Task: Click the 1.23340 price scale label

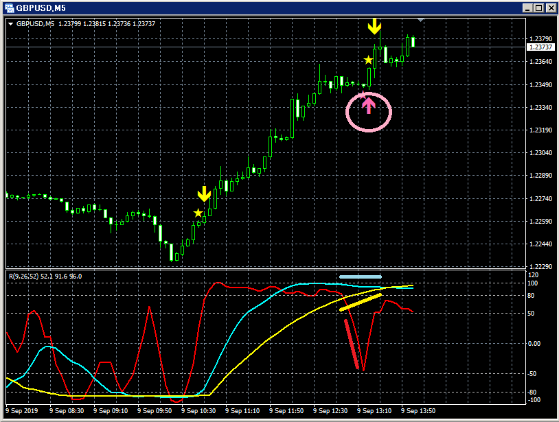Action: (x=541, y=108)
